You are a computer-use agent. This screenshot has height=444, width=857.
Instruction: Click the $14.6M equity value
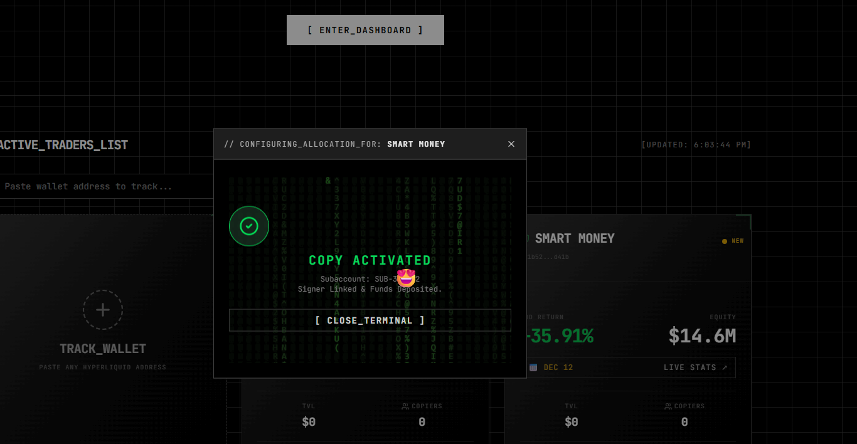[x=701, y=336]
